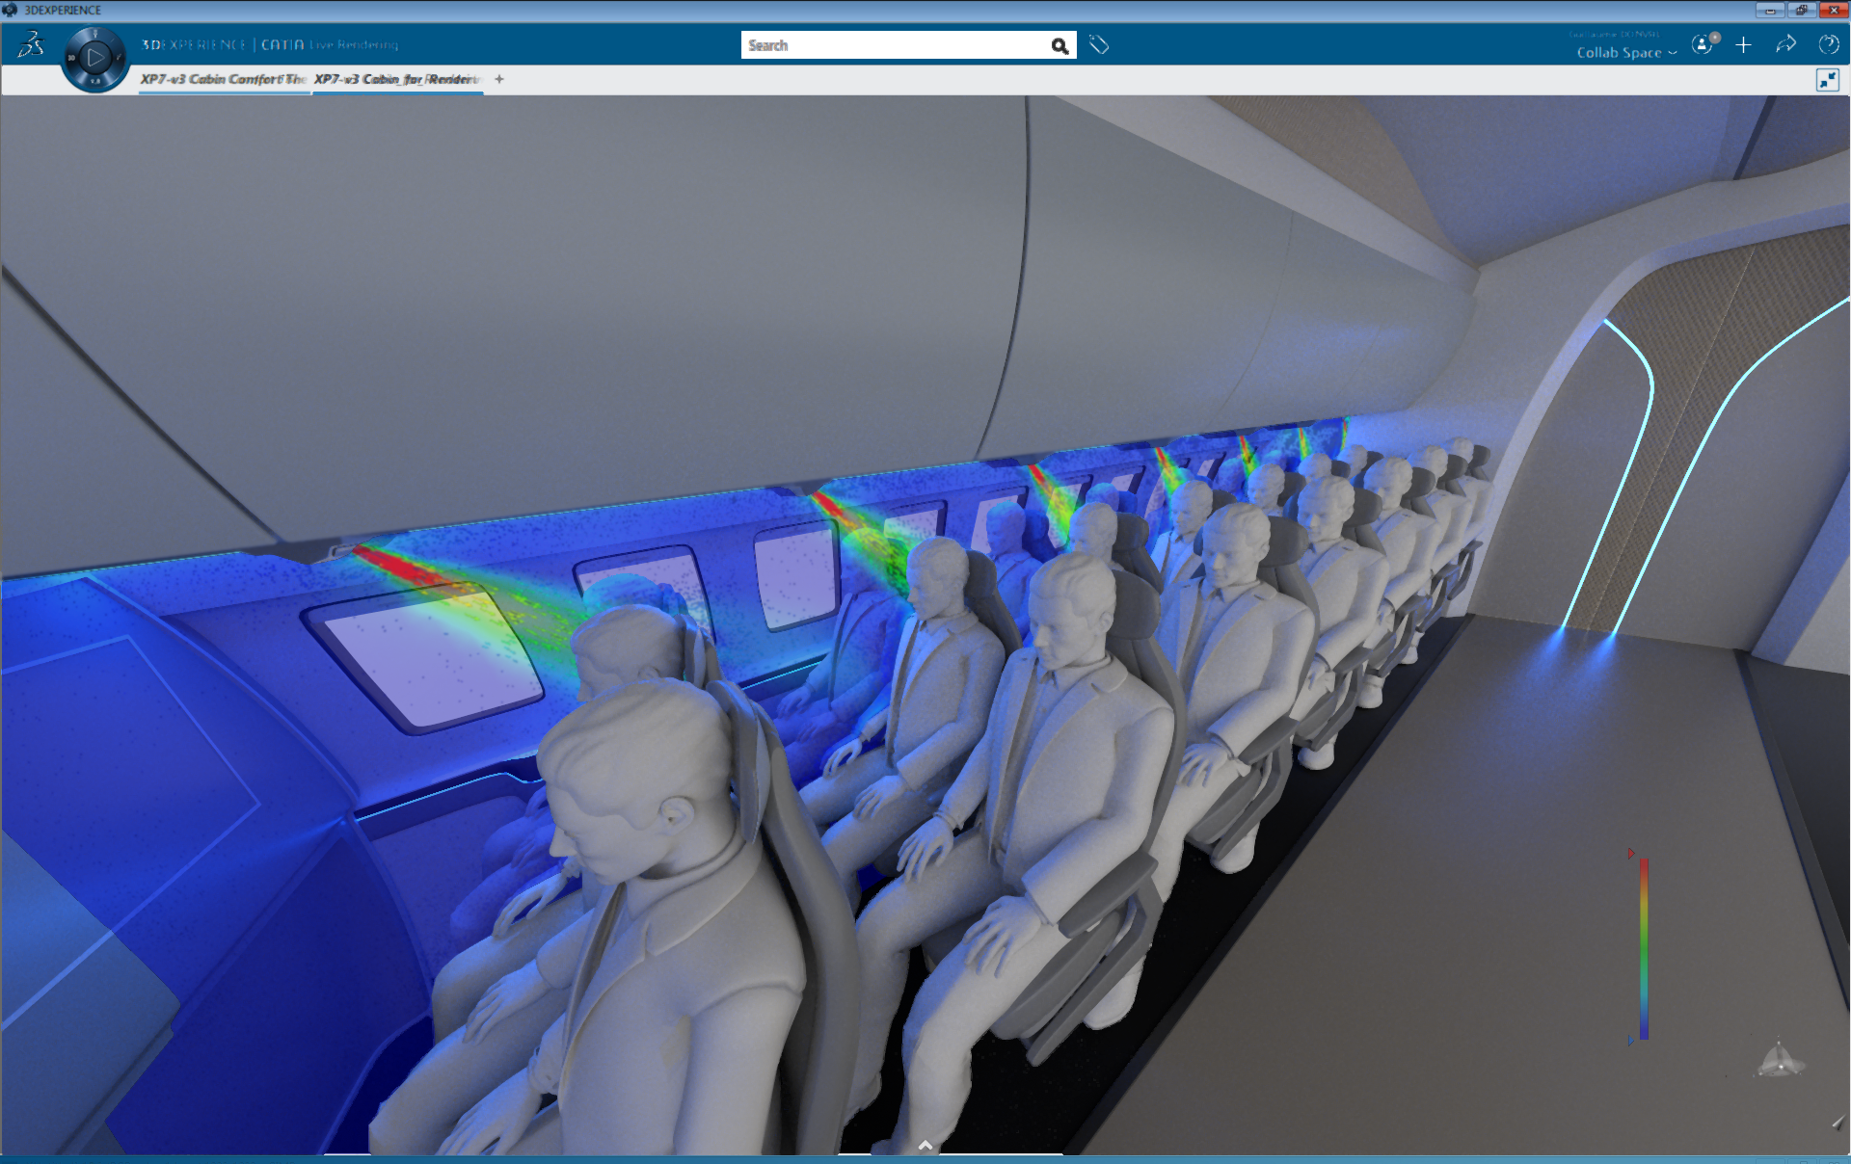Screen dimensions: 1851x1164
Task: Click the 3DS logo icon
Action: click(31, 44)
